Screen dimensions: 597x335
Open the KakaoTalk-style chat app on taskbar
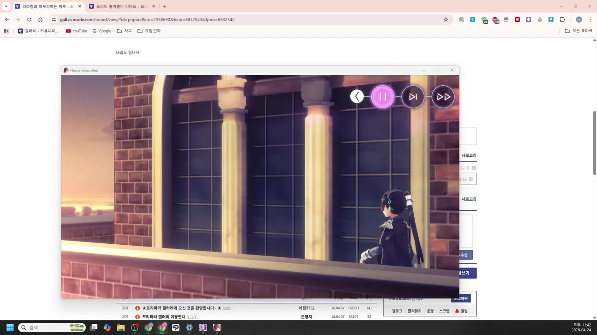coord(176,328)
